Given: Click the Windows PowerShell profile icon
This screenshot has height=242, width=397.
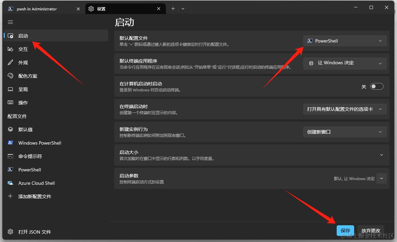Looking at the screenshot, I should click(x=10, y=143).
